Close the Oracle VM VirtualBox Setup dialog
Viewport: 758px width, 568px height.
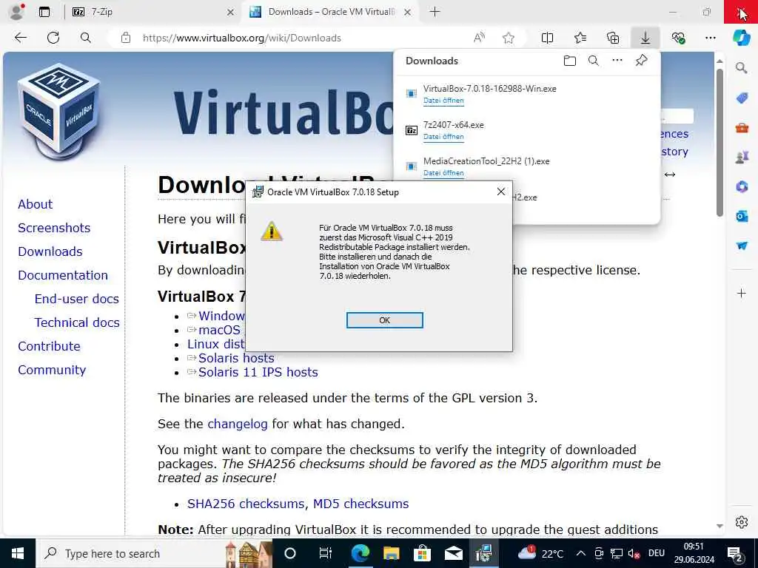click(x=501, y=192)
